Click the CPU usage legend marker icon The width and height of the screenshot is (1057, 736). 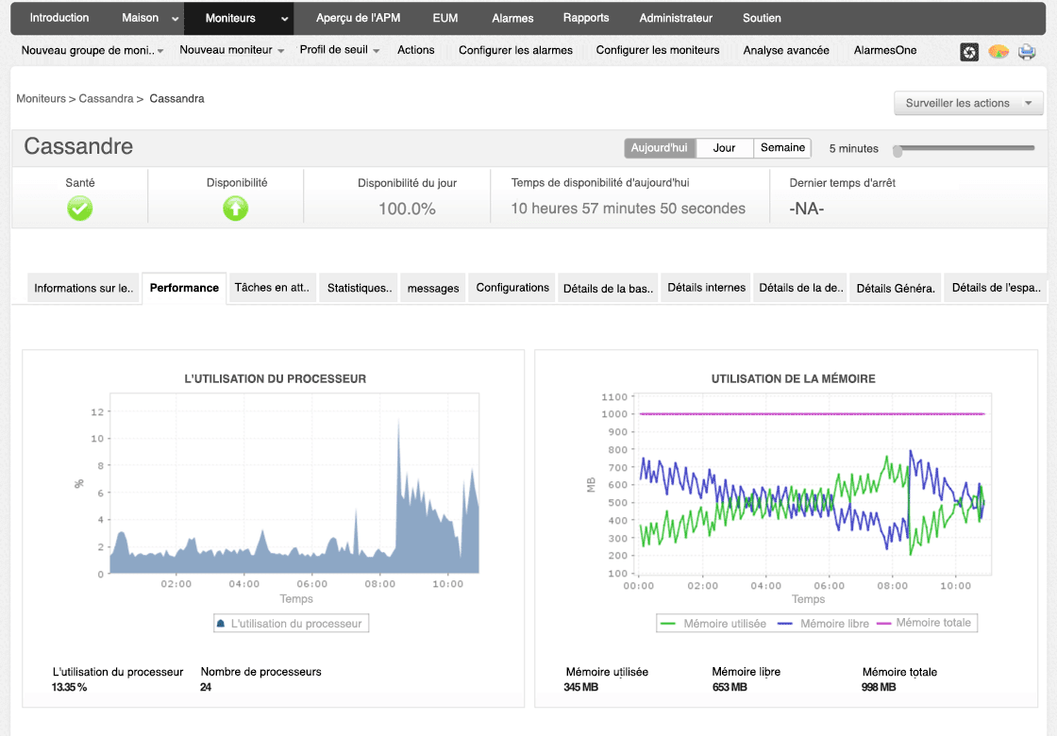coord(221,623)
